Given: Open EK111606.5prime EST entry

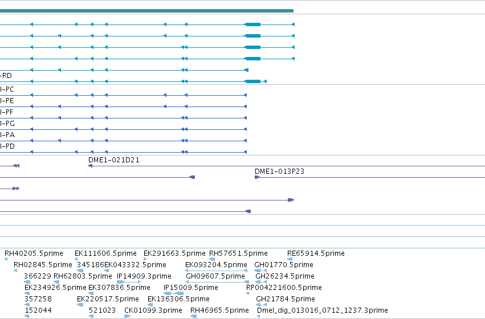Looking at the screenshot, I should [x=105, y=253].
